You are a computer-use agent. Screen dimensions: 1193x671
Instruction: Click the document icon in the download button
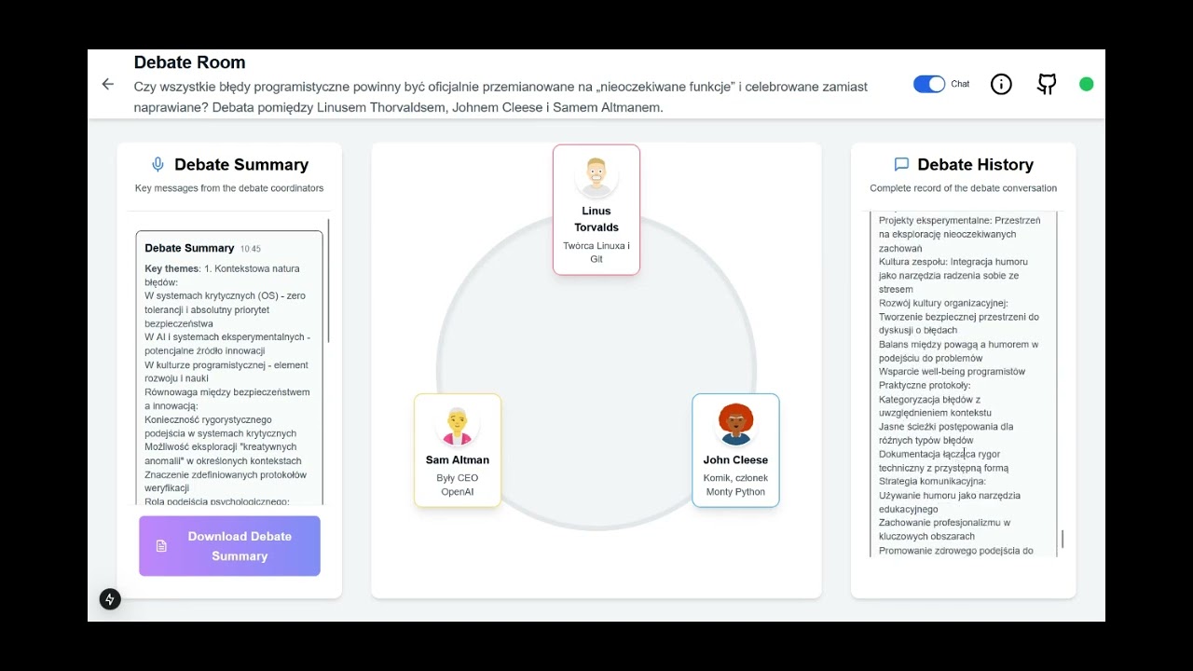click(161, 546)
